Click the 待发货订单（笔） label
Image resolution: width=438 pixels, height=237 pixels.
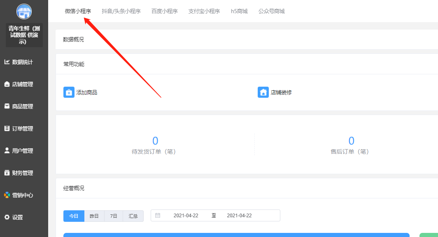154,152
